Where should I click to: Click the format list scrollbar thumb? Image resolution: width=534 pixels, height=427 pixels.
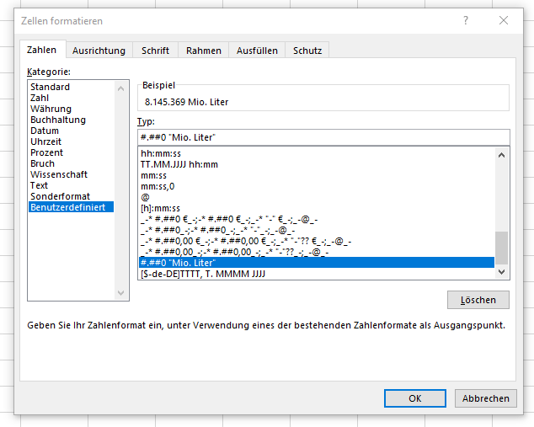click(x=501, y=248)
